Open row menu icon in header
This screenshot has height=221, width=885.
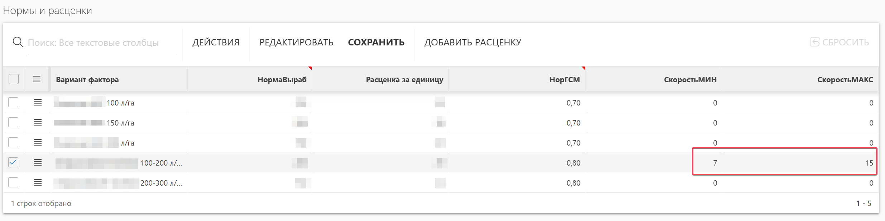tap(37, 79)
